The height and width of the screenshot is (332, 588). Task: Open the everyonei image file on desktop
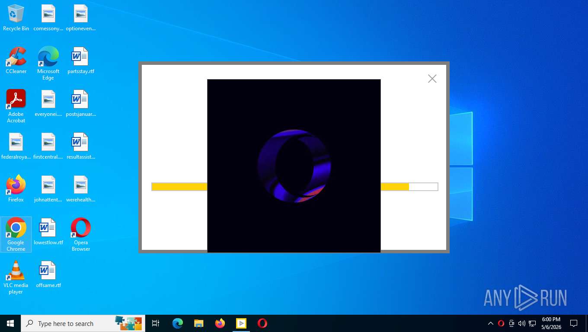48,104
